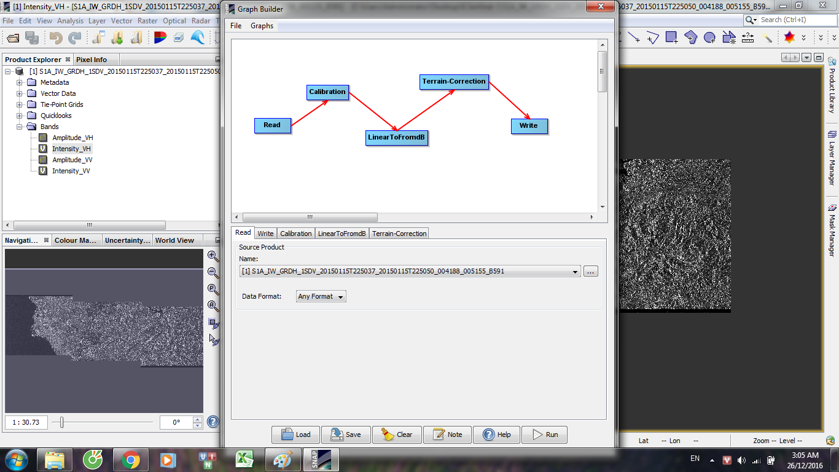
Task: Switch to the LinearToFromdB tab
Action: pos(342,234)
